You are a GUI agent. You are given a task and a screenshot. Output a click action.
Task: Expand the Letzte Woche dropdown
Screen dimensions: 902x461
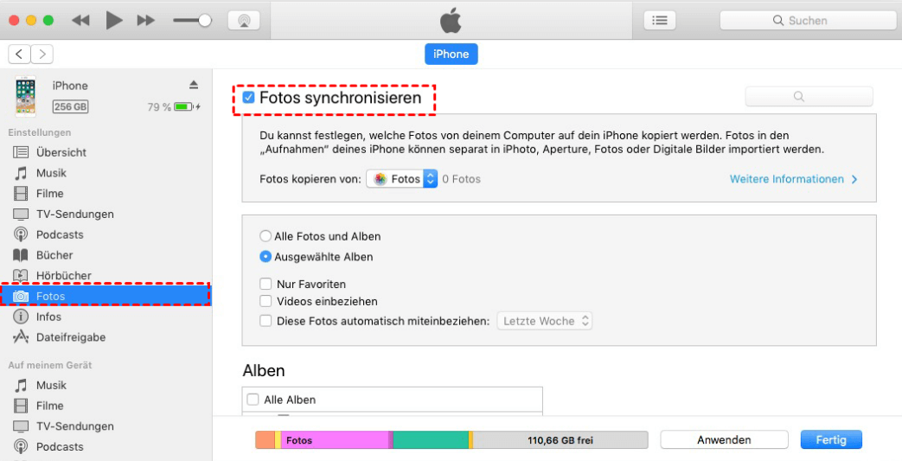546,321
